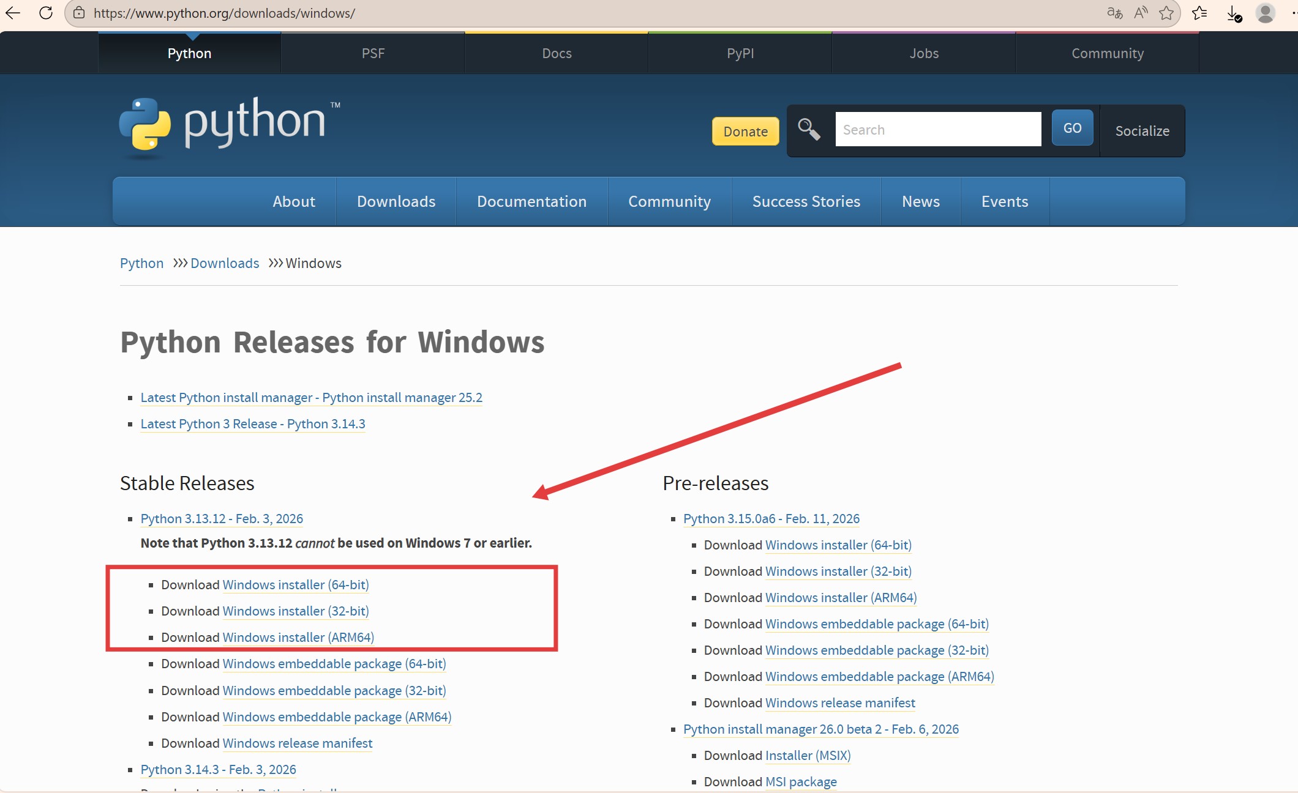This screenshot has height=793, width=1298.
Task: Click the browser back arrow
Action: (13, 13)
